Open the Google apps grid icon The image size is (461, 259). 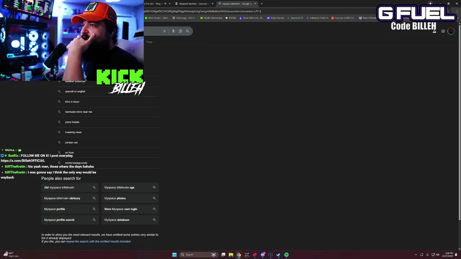tap(443, 31)
